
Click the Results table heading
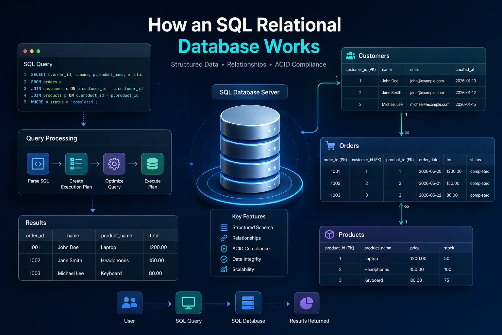coord(36,223)
